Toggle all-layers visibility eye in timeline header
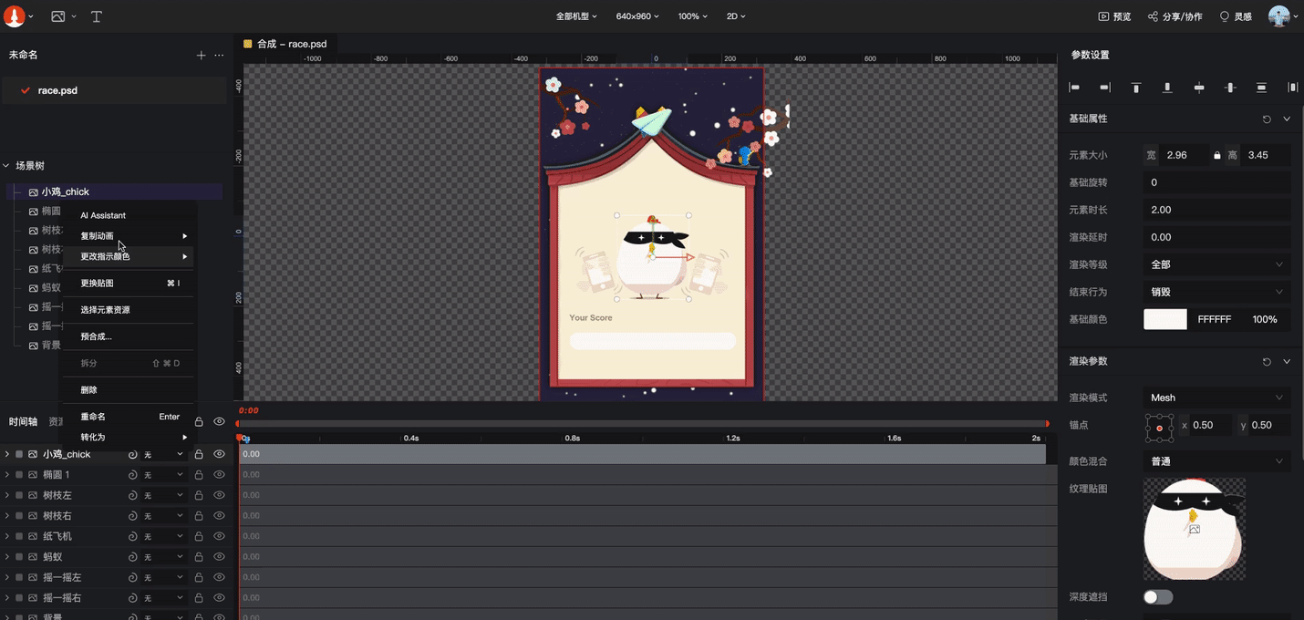Image resolution: width=1304 pixels, height=620 pixels. pyautogui.click(x=219, y=421)
